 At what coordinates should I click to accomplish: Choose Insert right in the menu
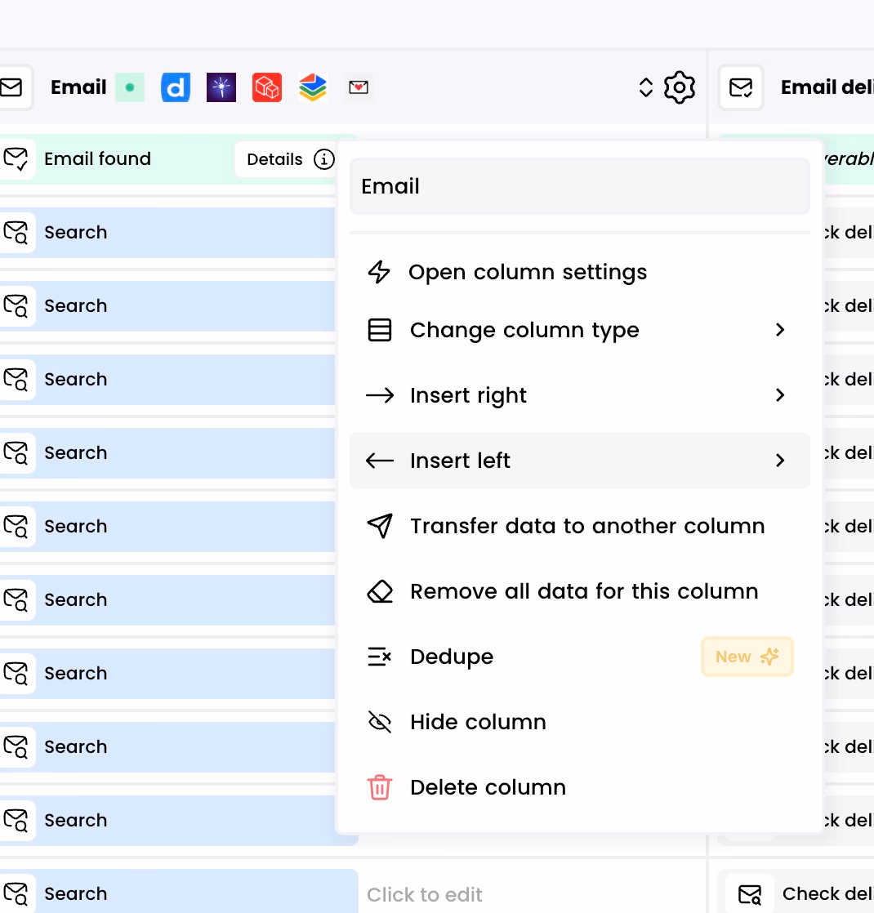pos(579,395)
